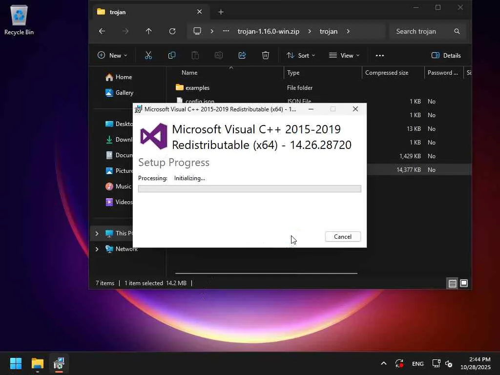Open network status tray icon

(436, 363)
